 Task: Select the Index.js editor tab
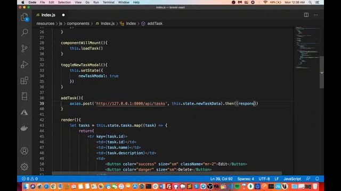[x=51, y=15]
